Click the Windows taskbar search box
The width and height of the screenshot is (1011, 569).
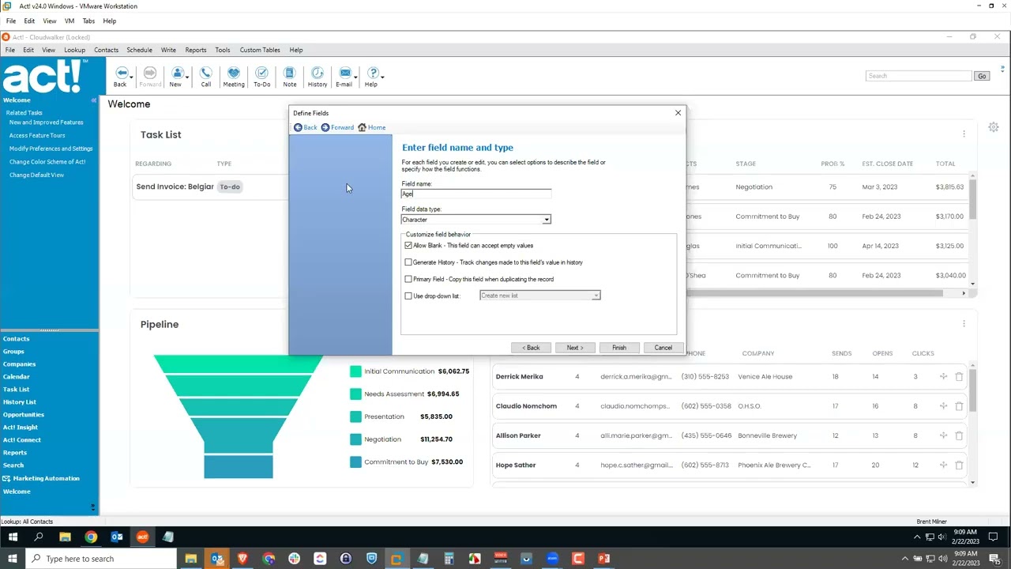[x=101, y=559]
